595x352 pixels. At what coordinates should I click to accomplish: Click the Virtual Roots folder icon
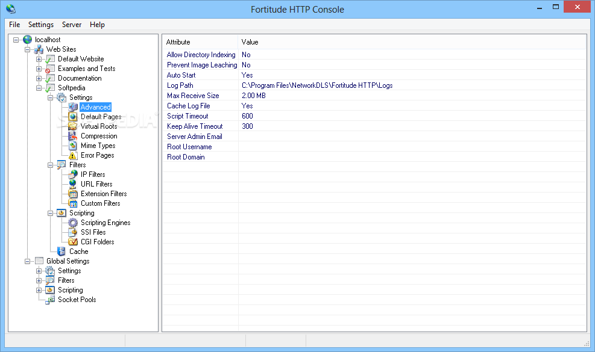click(x=73, y=126)
